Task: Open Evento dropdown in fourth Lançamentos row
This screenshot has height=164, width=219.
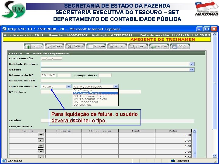Action: 41,152
